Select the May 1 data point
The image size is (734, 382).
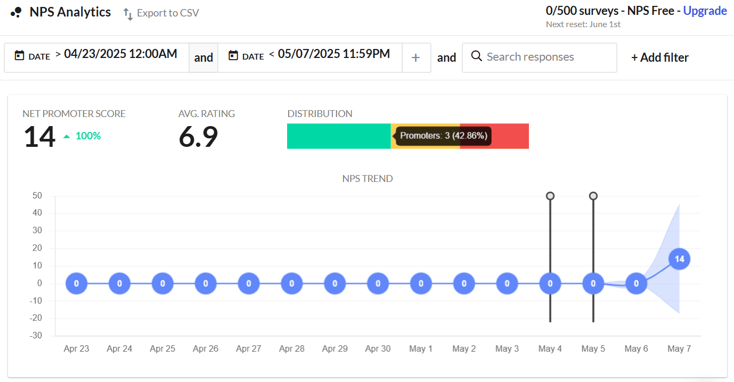pyautogui.click(x=421, y=284)
